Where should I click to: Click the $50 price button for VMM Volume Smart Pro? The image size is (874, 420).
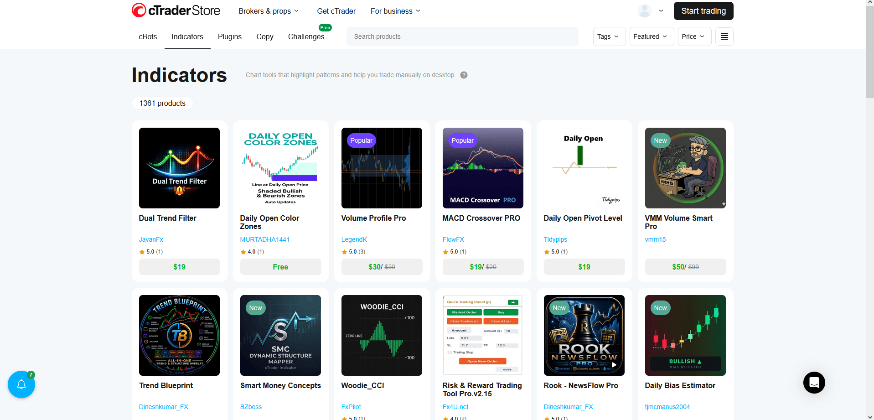pyautogui.click(x=685, y=267)
